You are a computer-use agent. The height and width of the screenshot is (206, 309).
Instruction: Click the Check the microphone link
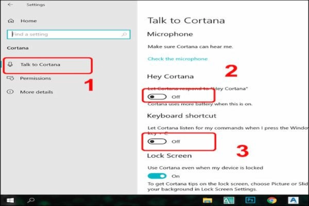click(177, 59)
